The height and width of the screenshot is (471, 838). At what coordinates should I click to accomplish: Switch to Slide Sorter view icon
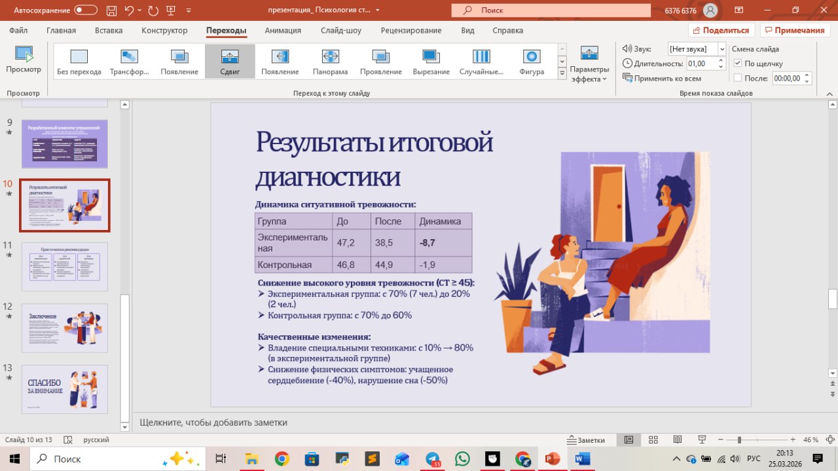click(653, 440)
